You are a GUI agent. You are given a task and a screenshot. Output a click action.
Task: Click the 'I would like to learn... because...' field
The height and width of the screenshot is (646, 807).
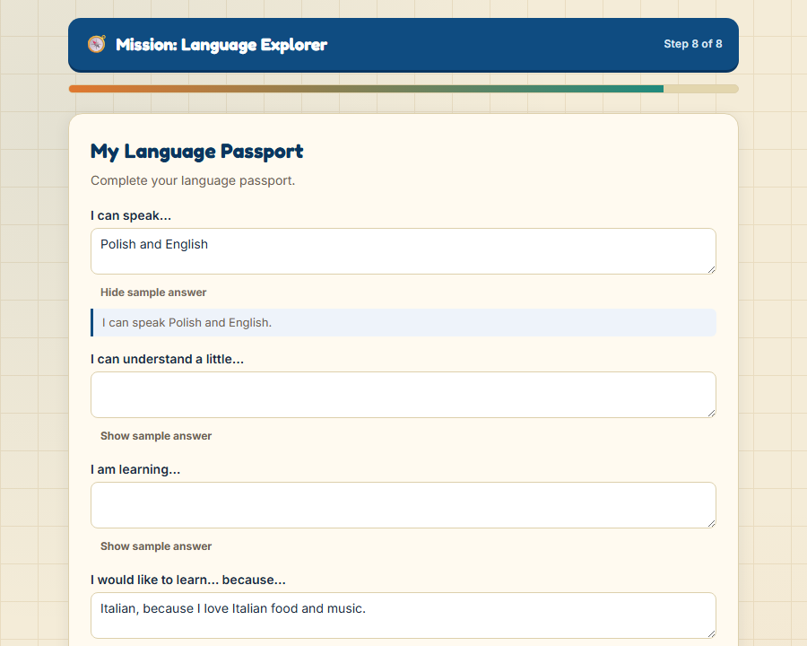[x=403, y=615]
